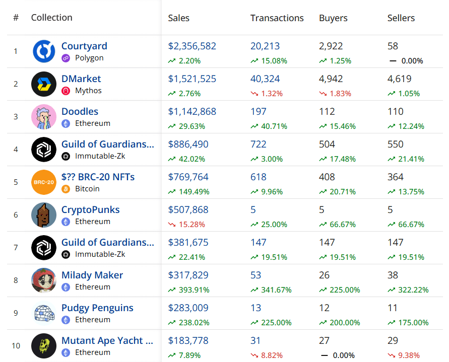Select DMarket sellers count 4,619
Image resolution: width=449 pixels, height=362 pixels.
pos(400,79)
